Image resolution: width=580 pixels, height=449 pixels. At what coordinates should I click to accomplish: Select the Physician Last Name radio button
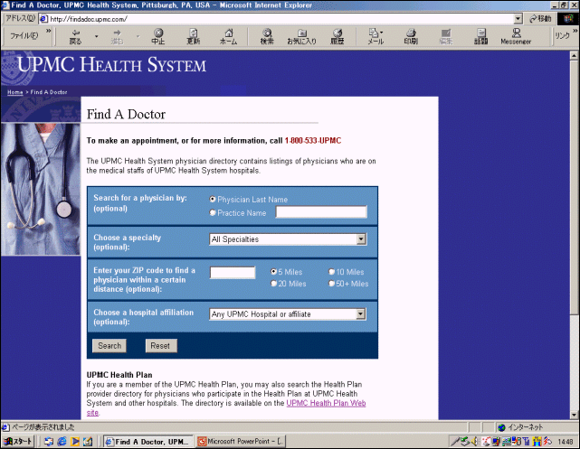point(213,200)
